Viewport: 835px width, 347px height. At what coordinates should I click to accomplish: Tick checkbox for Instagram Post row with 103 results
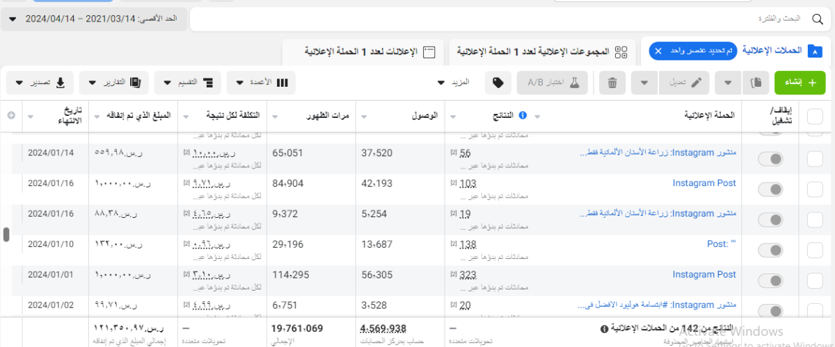815,189
